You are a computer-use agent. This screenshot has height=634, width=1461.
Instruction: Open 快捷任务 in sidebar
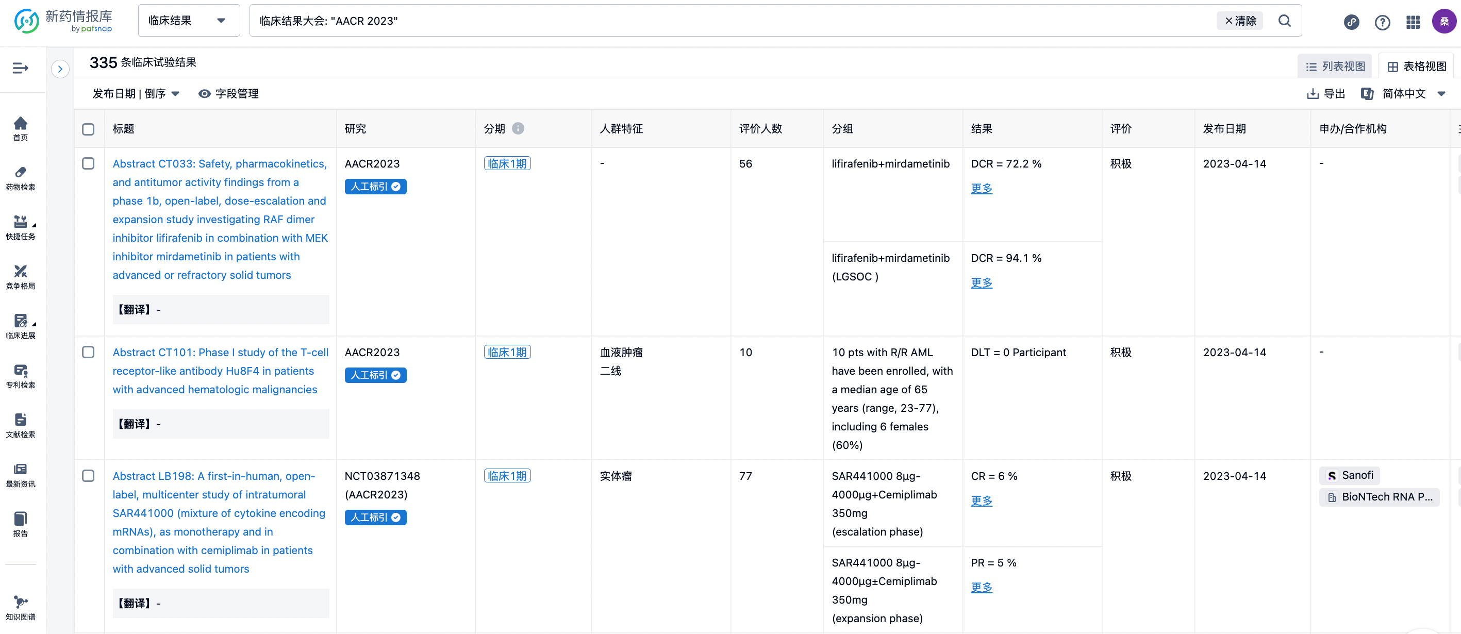coord(21,227)
